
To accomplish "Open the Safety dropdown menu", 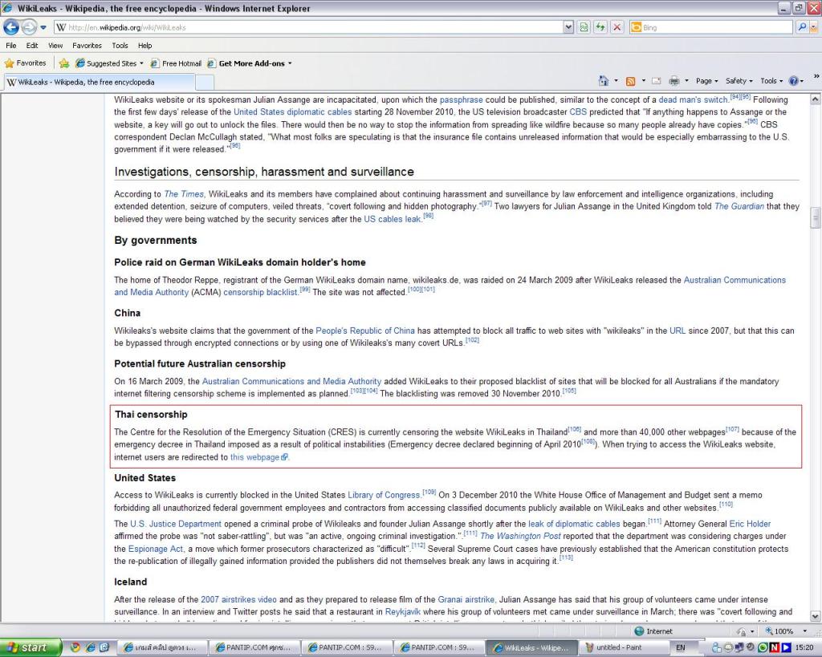I will 739,81.
